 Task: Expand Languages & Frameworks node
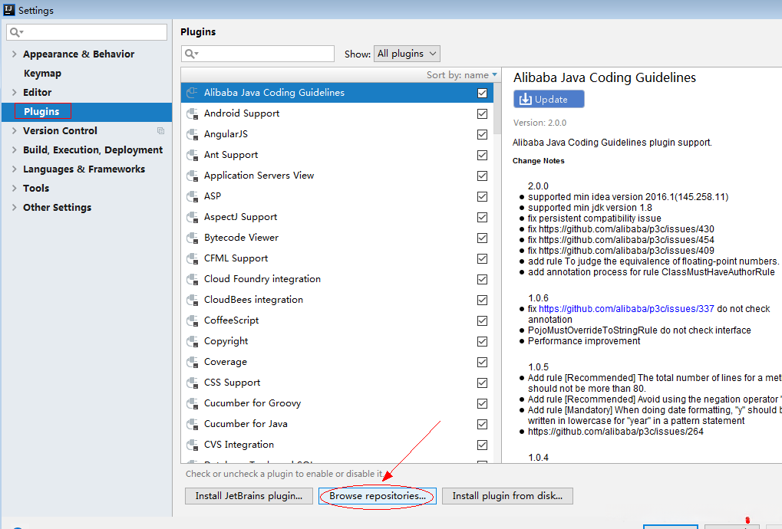click(14, 169)
